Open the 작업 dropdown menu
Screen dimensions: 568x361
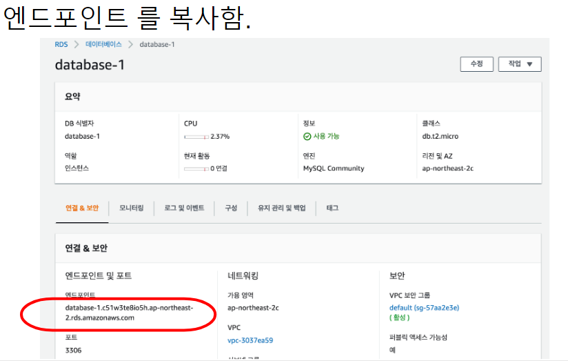pyautogui.click(x=520, y=64)
